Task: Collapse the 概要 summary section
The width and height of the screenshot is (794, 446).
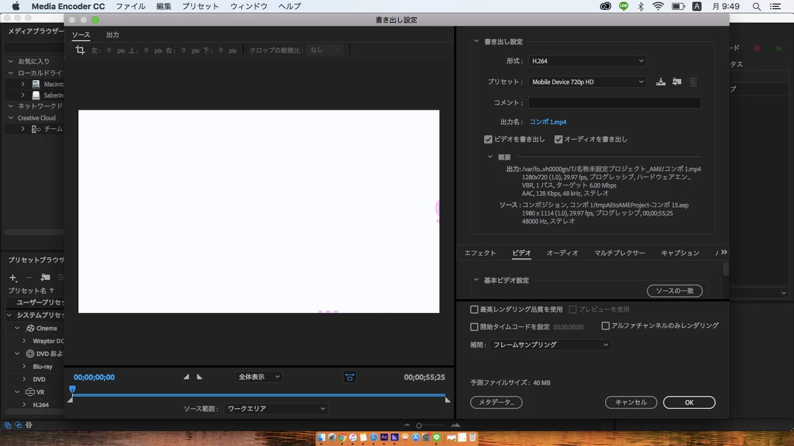Action: 491,157
